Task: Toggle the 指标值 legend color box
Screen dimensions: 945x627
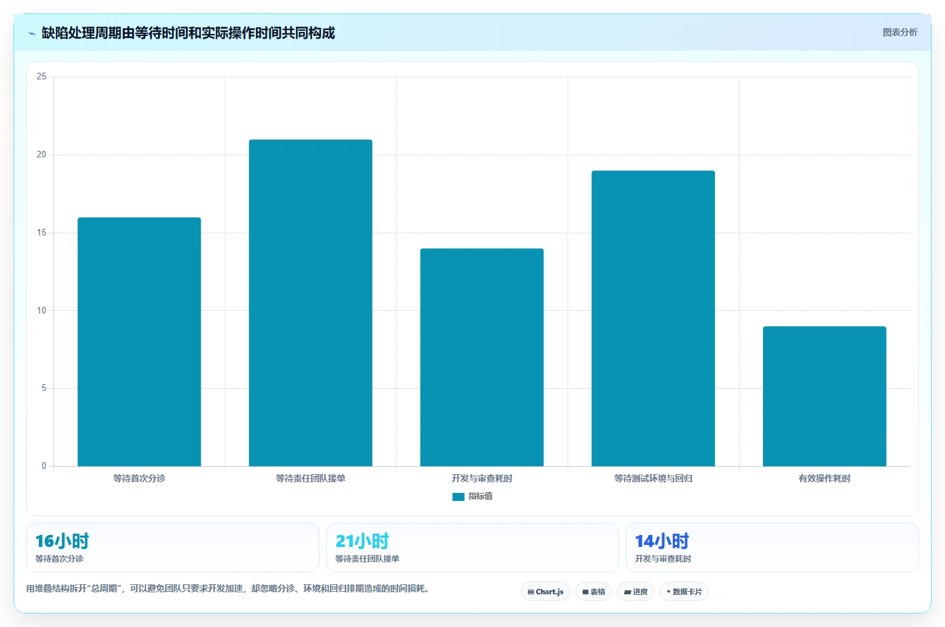Action: (458, 497)
